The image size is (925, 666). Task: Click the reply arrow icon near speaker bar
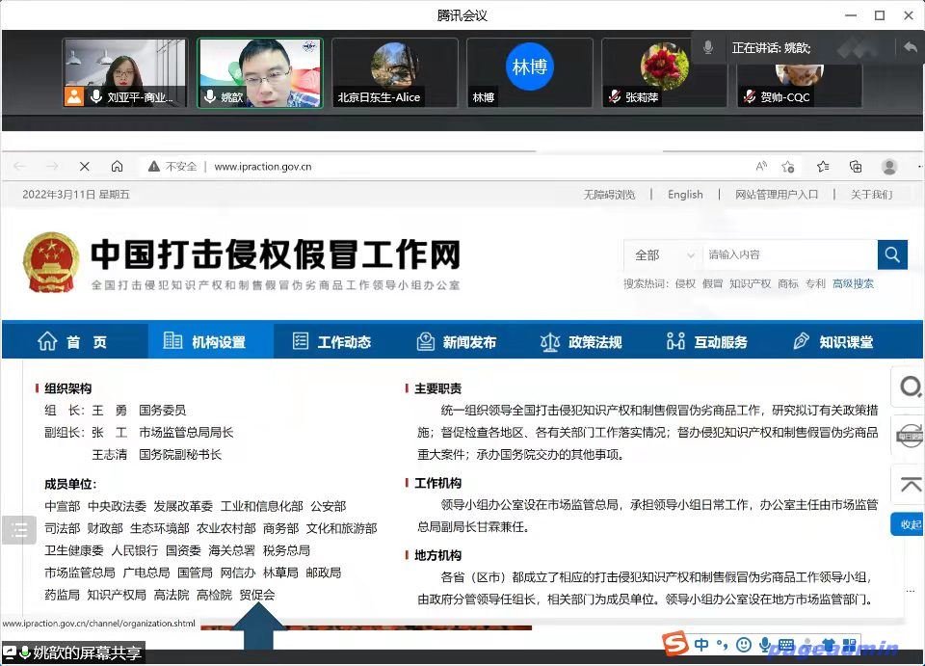click(911, 47)
